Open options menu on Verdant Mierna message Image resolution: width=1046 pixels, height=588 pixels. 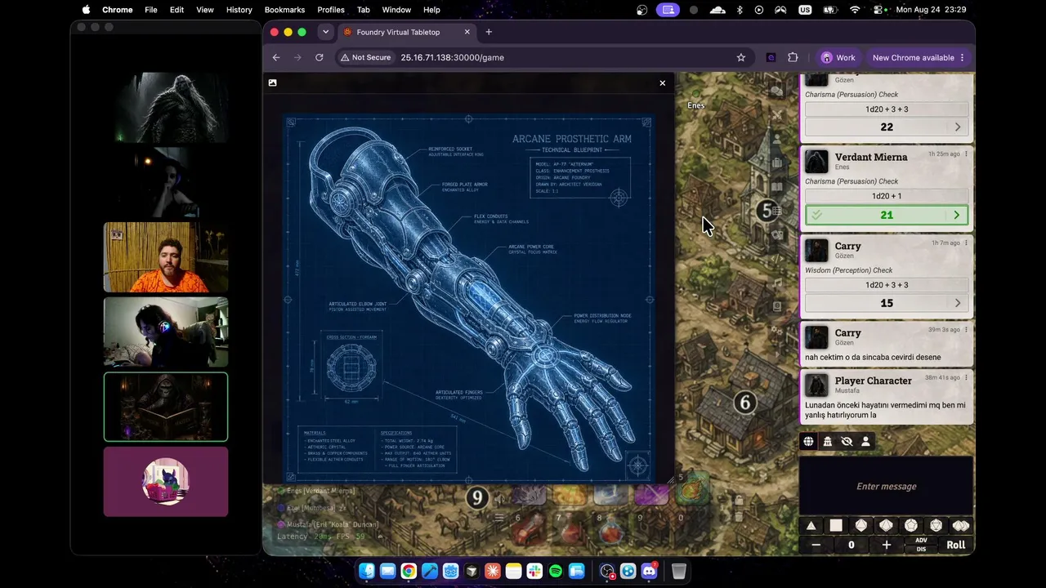[x=966, y=154]
